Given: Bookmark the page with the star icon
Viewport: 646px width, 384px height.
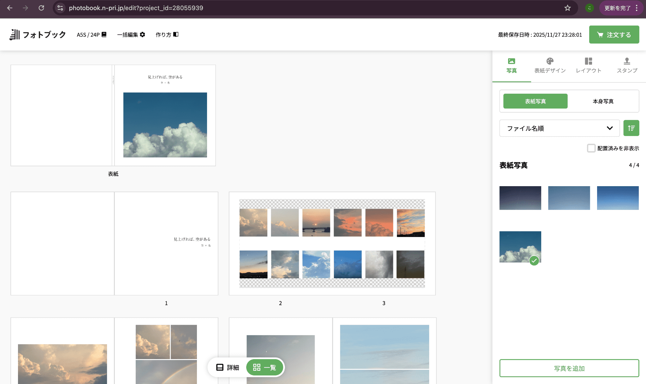Looking at the screenshot, I should pyautogui.click(x=567, y=8).
